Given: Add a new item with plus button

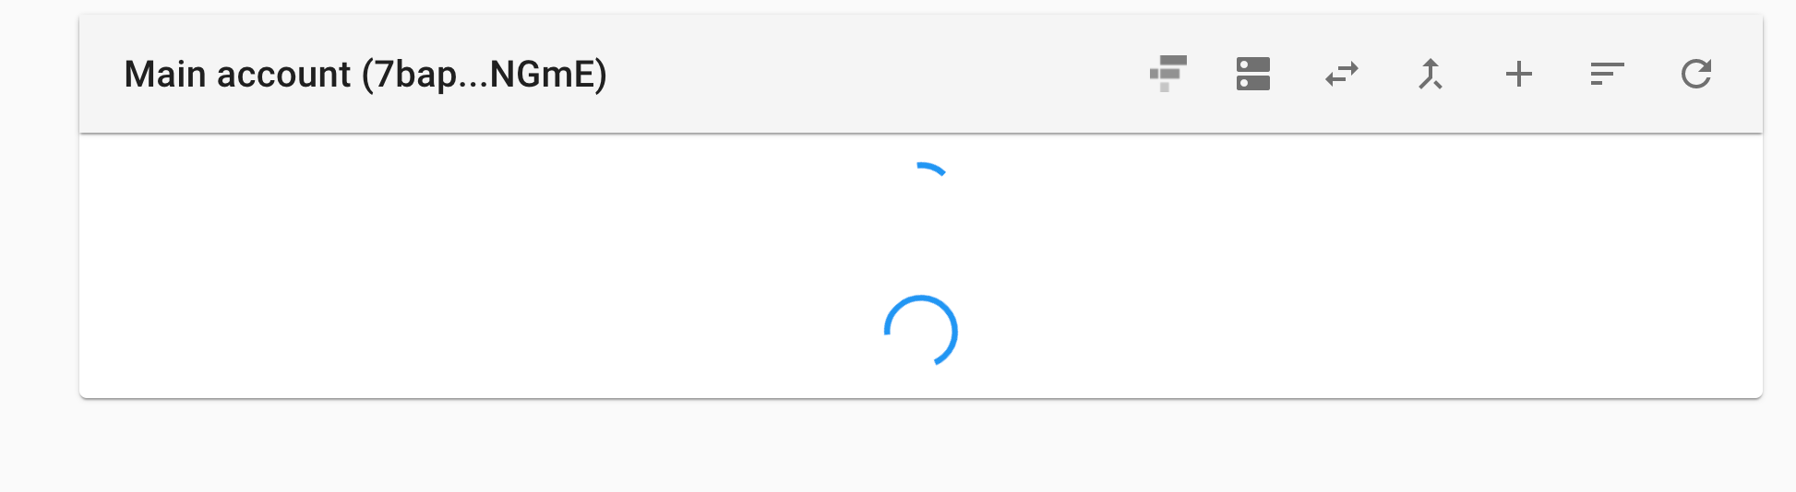Looking at the screenshot, I should 1519,74.
